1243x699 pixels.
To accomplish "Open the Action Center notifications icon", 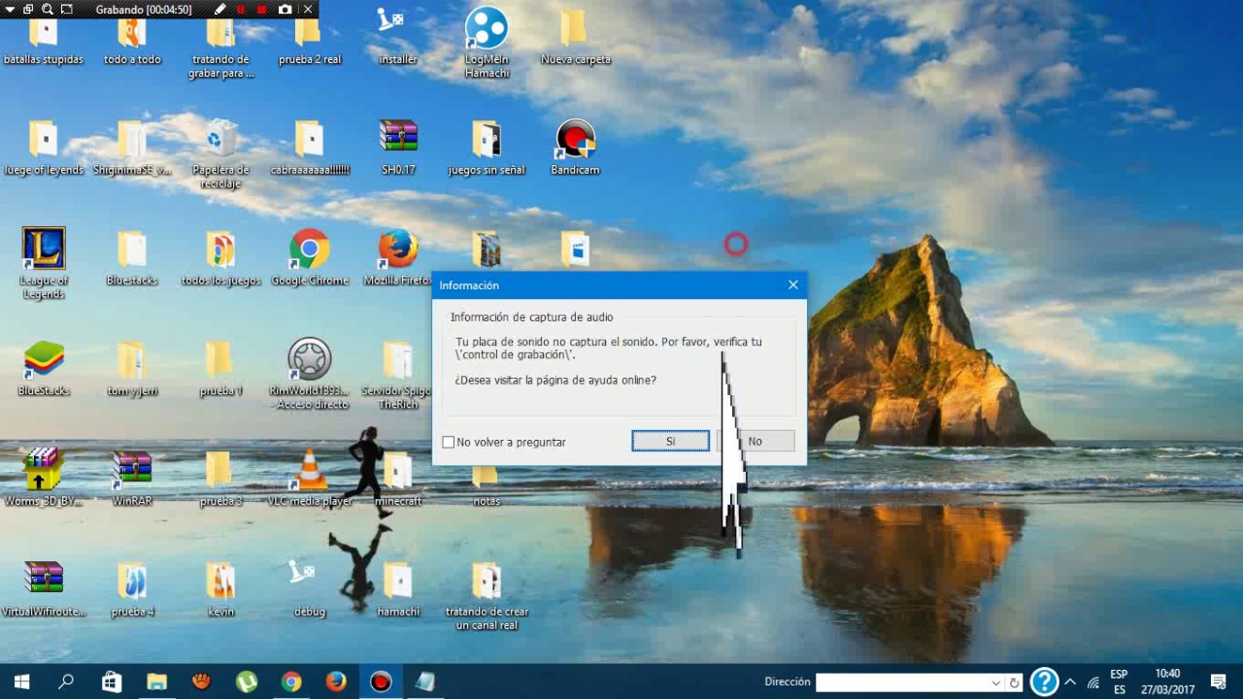I will coord(1219,682).
